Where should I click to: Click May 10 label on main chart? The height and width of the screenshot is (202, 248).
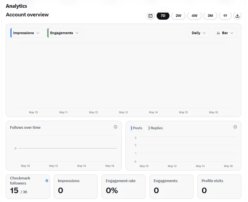point(34,112)
